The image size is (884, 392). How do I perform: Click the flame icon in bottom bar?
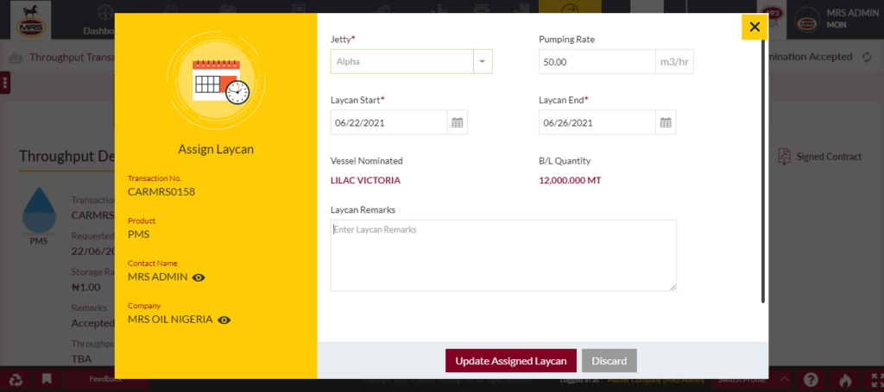coord(844,380)
